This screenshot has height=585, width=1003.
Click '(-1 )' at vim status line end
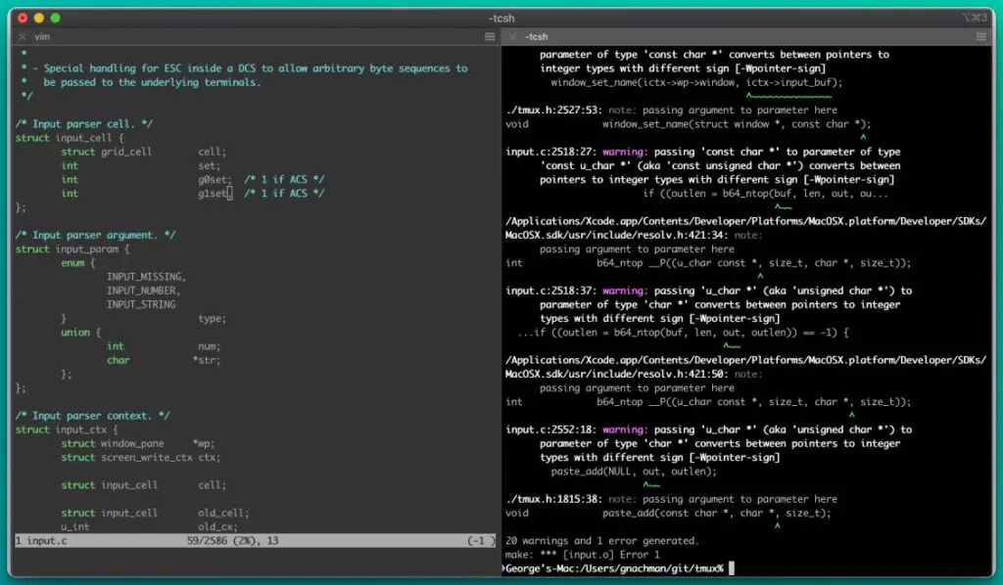(x=481, y=541)
